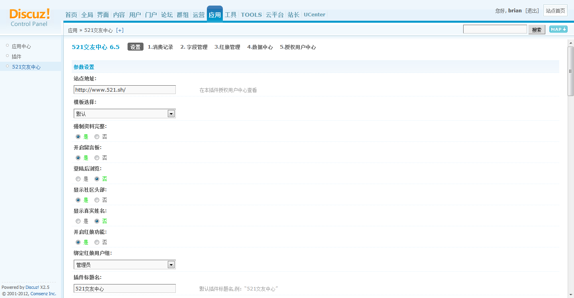574x298 pixels.
Task: Switch to the 1.消费记录 tab
Action: 160,47
